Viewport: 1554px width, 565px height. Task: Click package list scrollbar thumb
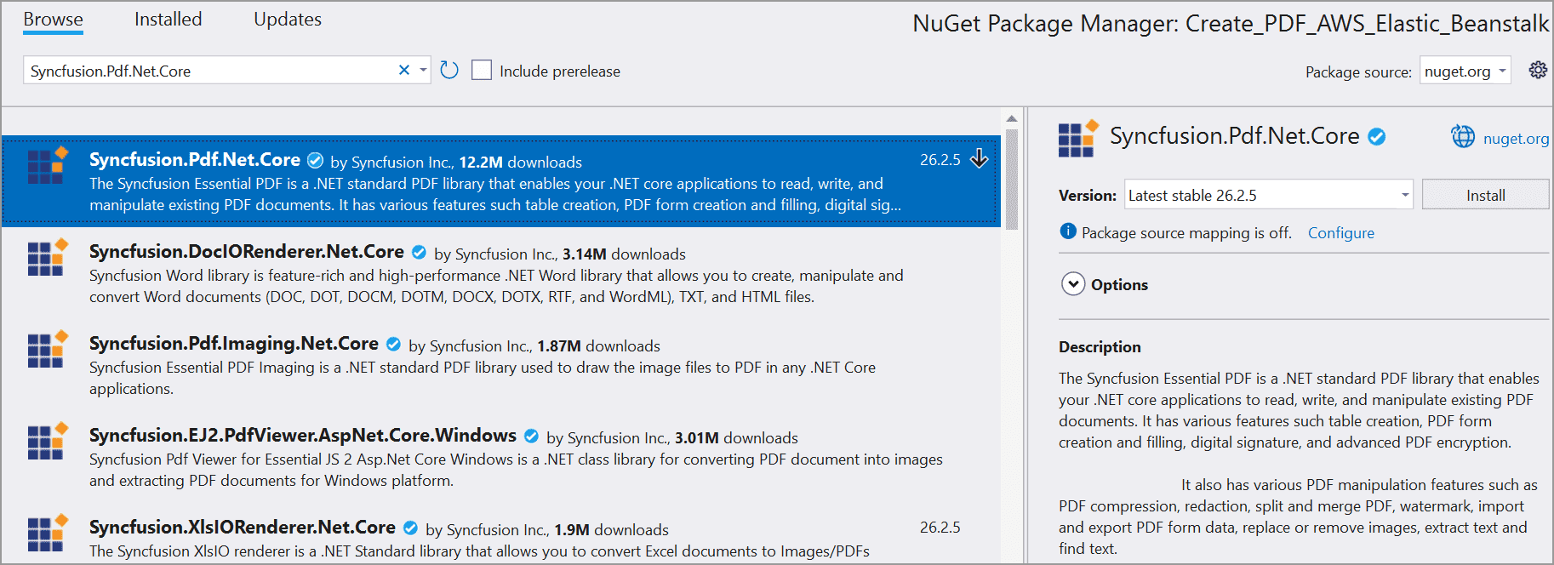click(x=1011, y=179)
